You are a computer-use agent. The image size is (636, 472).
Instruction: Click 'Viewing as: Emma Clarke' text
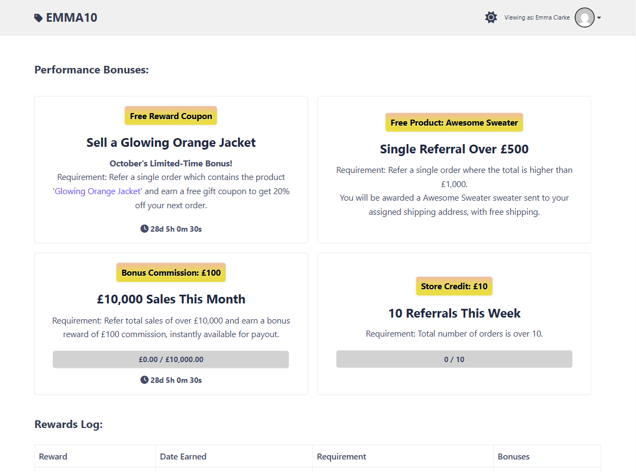[x=537, y=17]
